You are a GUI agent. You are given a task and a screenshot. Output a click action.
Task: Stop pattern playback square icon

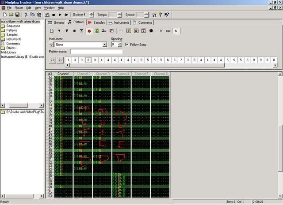pyautogui.click(x=74, y=31)
